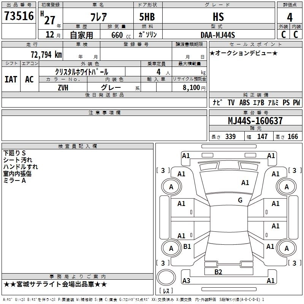
Task: Click the displacement value 660 cc
Action: (121, 35)
